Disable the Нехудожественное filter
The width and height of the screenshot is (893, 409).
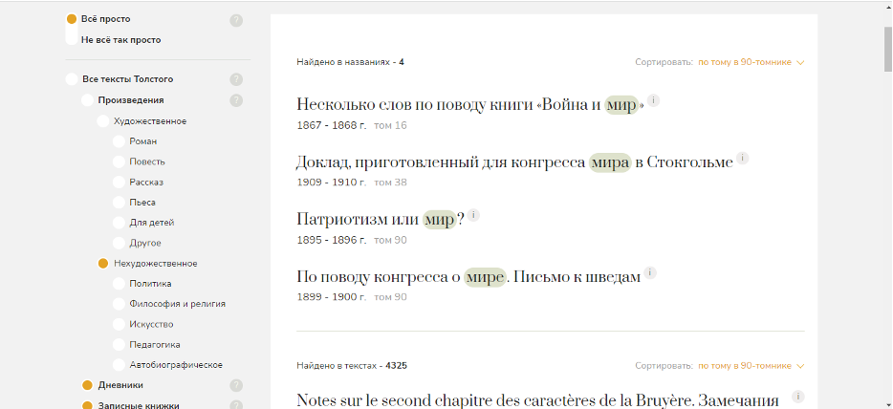(103, 264)
